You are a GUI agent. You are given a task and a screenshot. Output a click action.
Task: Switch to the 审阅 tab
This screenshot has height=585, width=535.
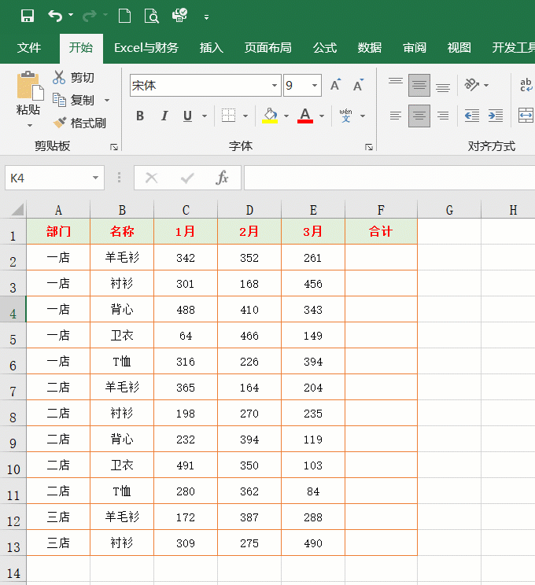415,48
